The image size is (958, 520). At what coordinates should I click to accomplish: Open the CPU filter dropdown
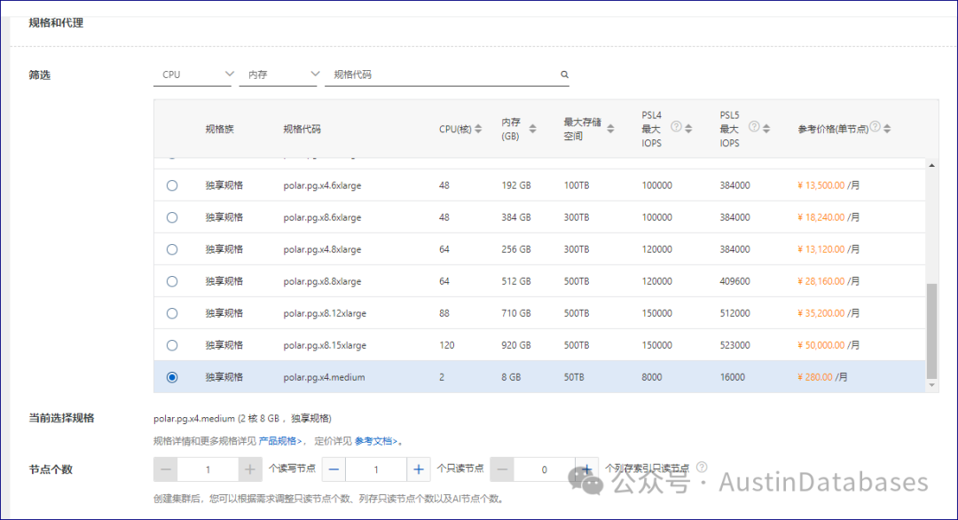(x=192, y=75)
